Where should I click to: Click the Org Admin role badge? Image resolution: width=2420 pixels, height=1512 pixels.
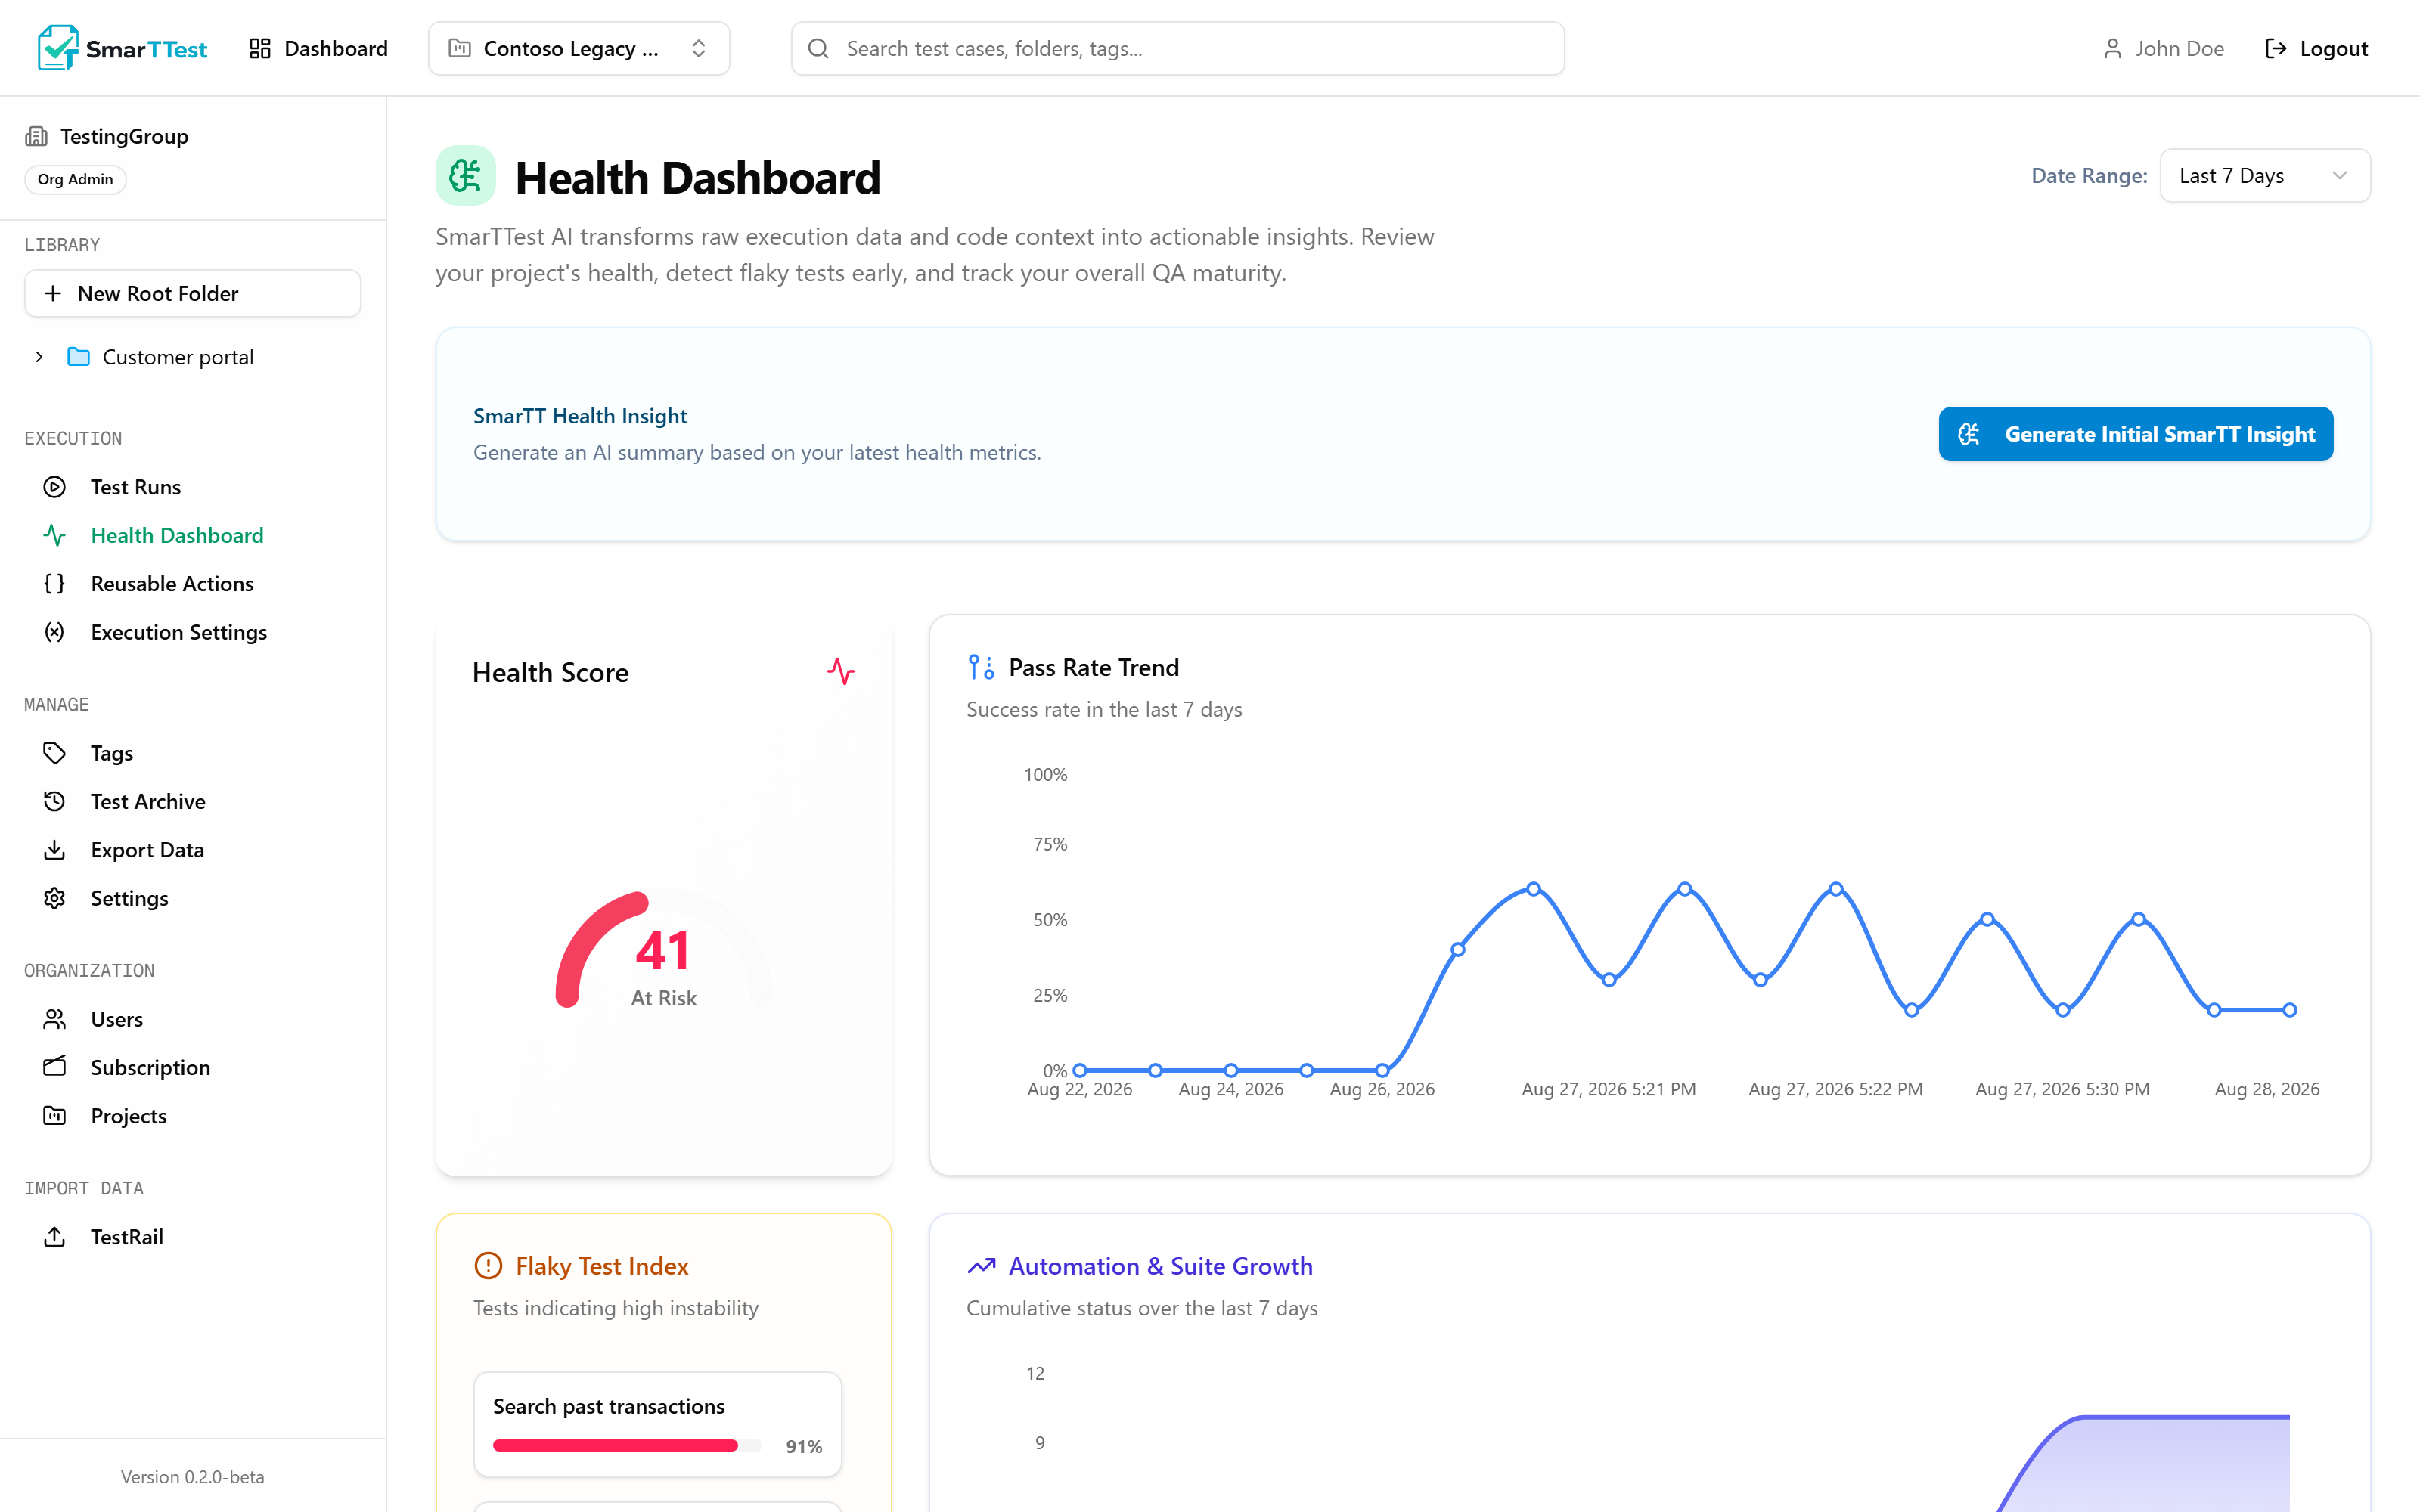coord(75,180)
